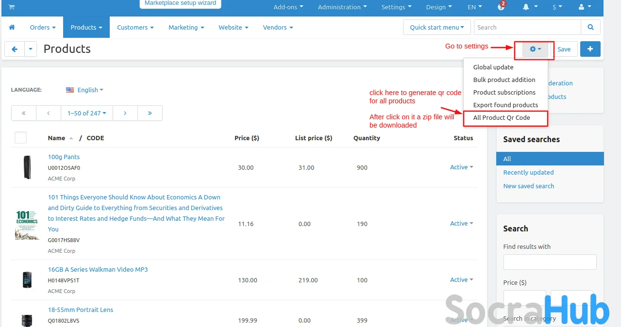The width and height of the screenshot is (621, 327).
Task: Select All Product Qr Code menu entry
Action: point(502,117)
